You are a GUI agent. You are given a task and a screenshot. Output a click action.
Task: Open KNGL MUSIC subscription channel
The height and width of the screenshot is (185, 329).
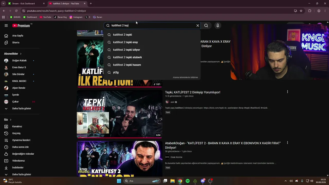[x=20, y=81]
